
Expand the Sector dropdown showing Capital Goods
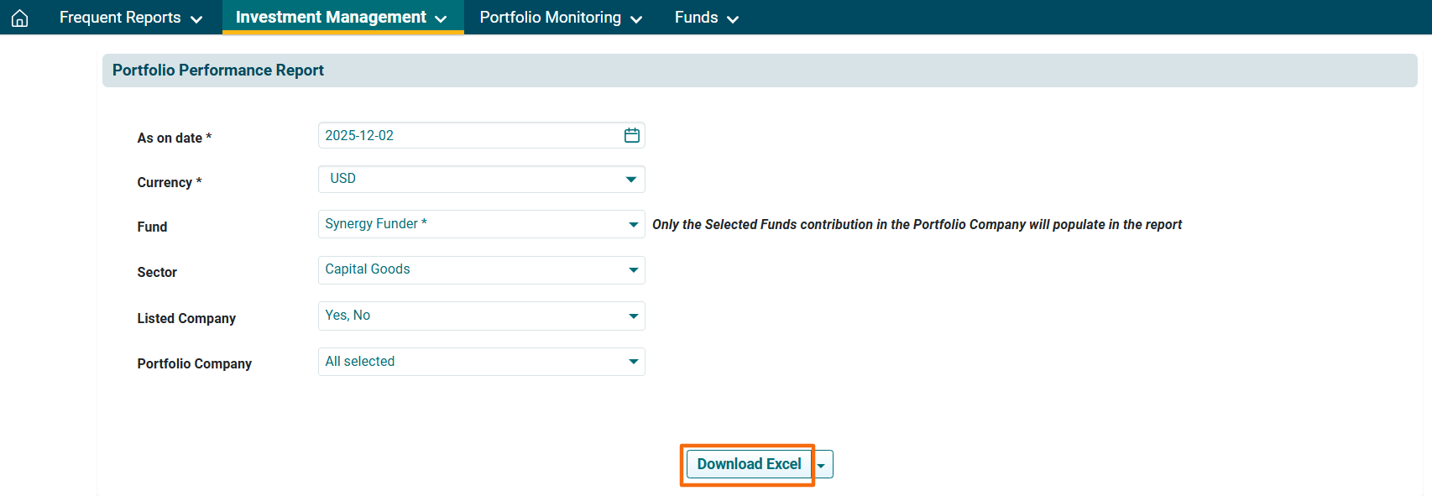coord(480,269)
